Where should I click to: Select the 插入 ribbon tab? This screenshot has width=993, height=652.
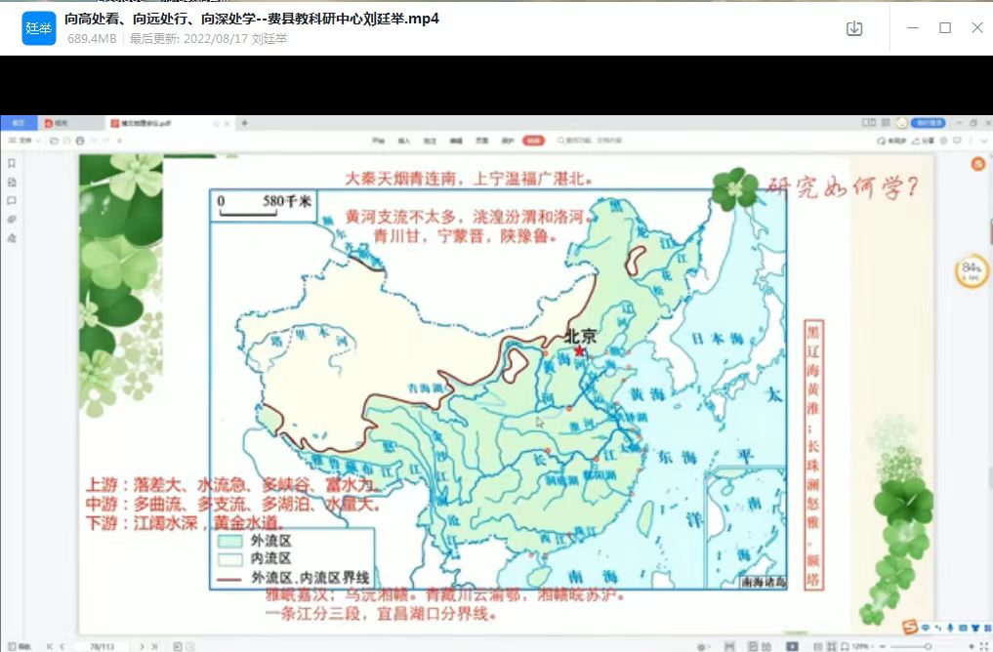403,141
